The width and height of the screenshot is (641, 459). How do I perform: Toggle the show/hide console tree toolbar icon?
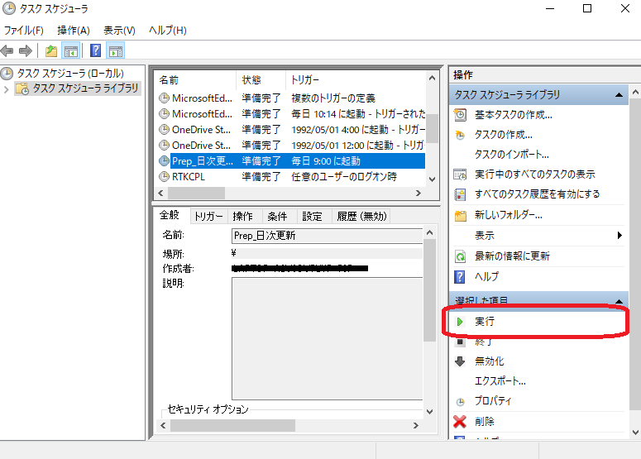[71, 50]
